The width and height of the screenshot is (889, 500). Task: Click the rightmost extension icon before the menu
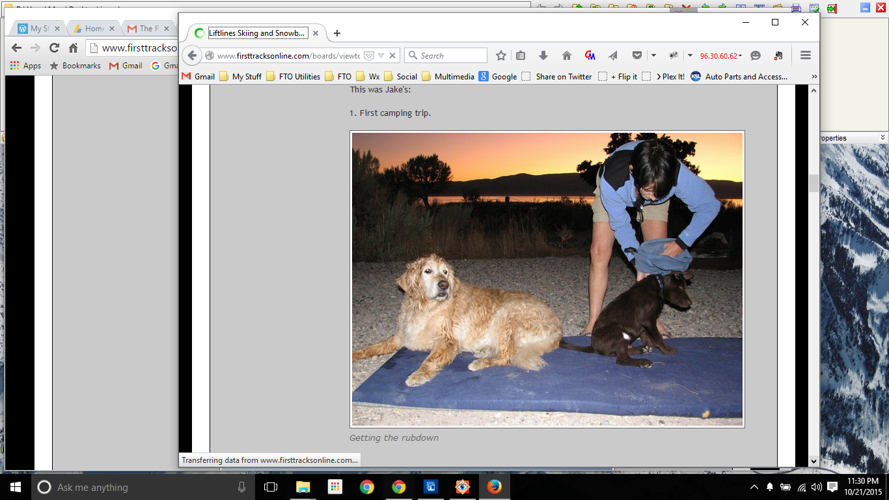(778, 55)
